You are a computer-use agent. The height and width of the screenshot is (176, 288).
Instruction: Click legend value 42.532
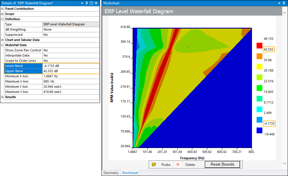(268, 49)
